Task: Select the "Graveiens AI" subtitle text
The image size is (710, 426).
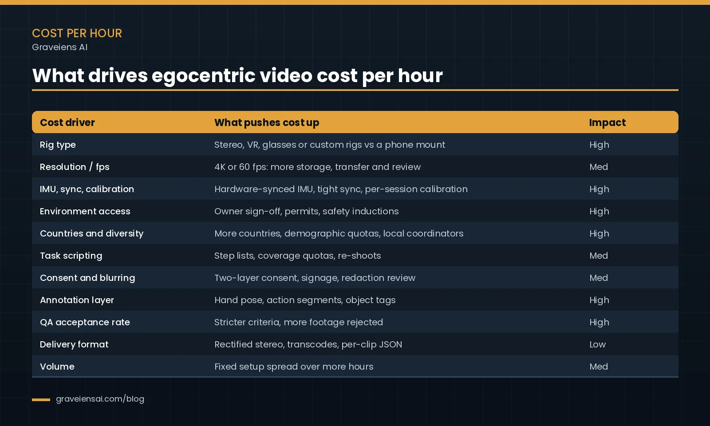Action: [59, 47]
